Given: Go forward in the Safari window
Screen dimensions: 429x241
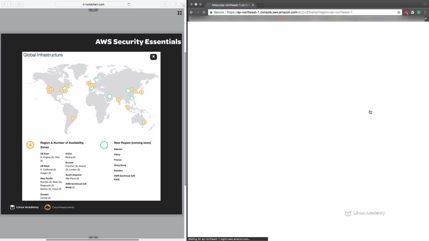Looking at the screenshot, I should (x=10, y=4).
